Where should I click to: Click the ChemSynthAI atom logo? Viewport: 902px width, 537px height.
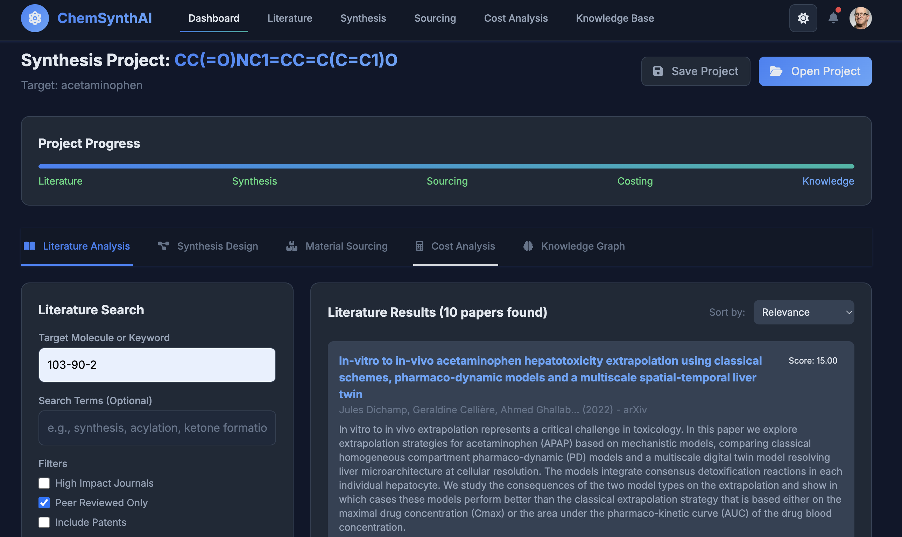35,18
